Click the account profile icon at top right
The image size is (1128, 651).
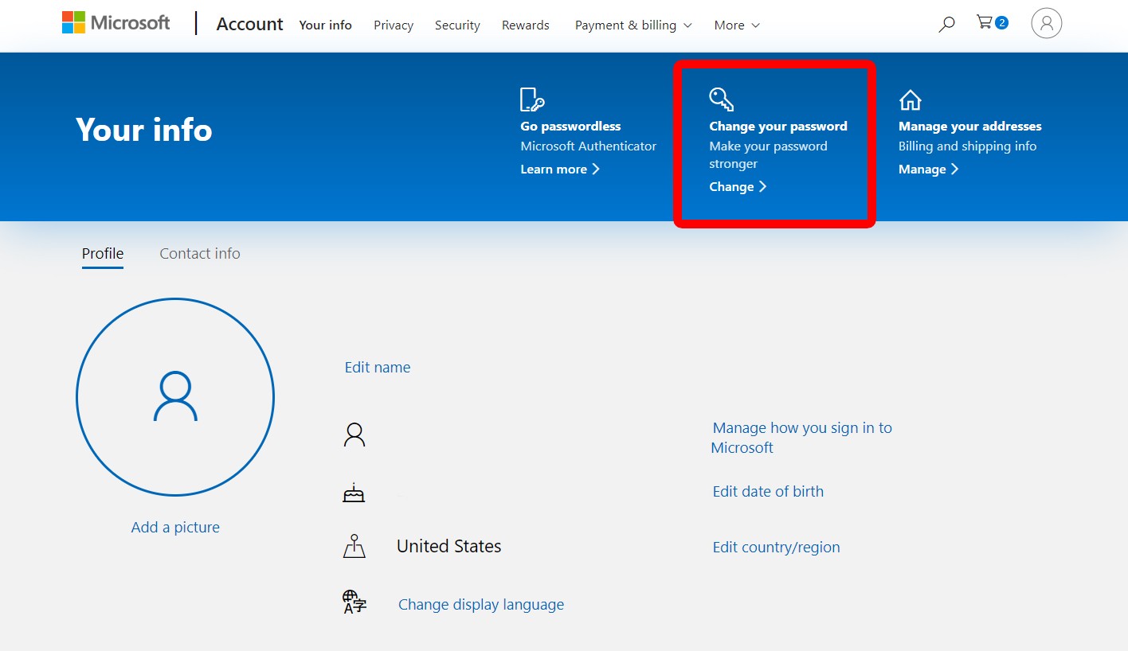(1046, 23)
